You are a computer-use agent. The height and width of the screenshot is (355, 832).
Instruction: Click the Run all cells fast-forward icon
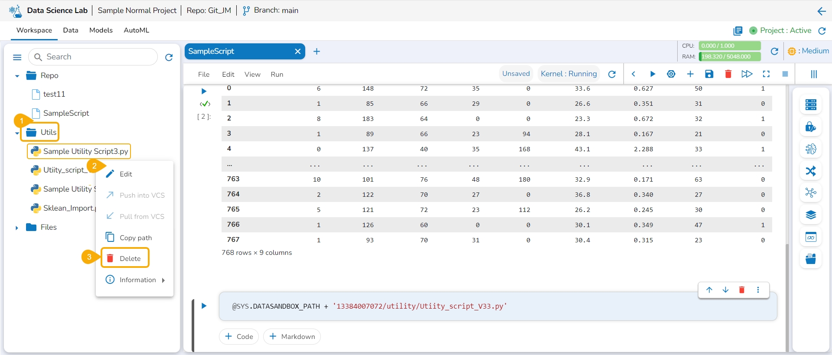747,74
